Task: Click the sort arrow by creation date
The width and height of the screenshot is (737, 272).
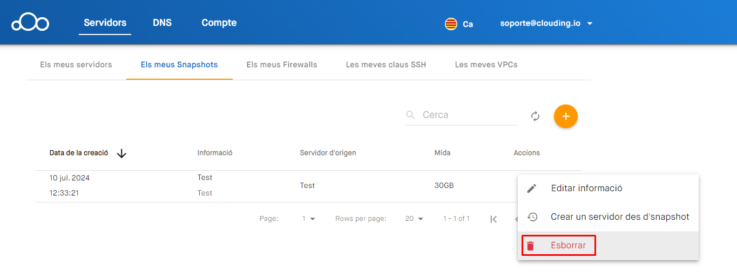Action: pos(121,154)
